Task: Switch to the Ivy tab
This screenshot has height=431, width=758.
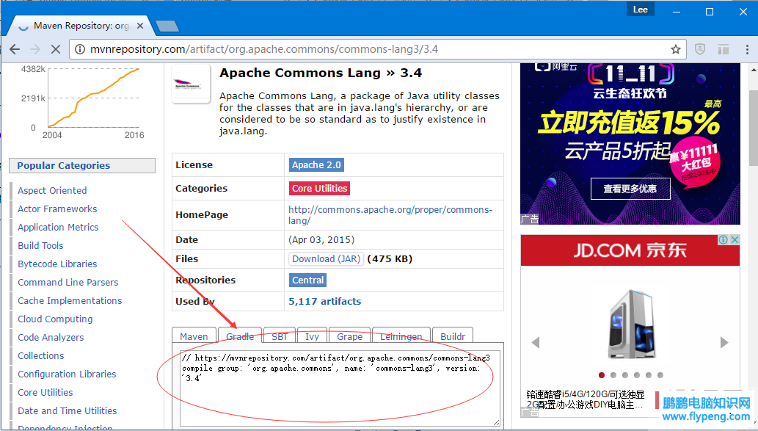Action: pos(312,336)
